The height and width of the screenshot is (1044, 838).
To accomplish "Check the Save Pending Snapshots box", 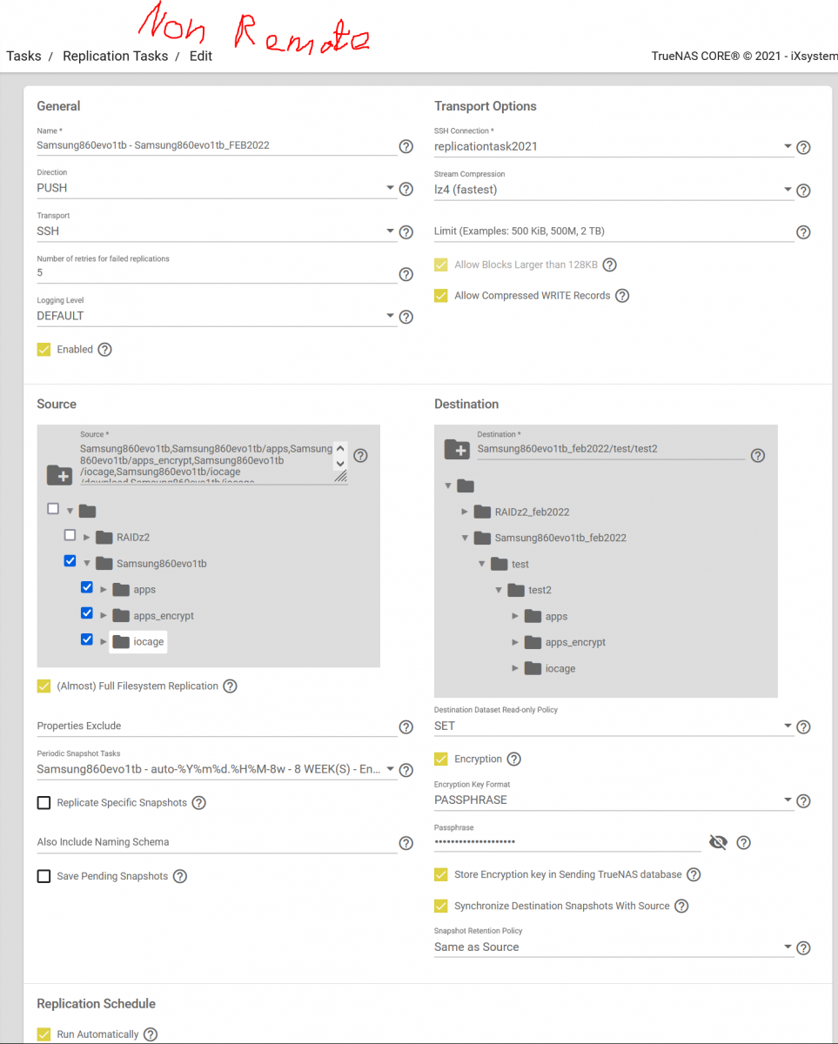I will click(x=44, y=877).
